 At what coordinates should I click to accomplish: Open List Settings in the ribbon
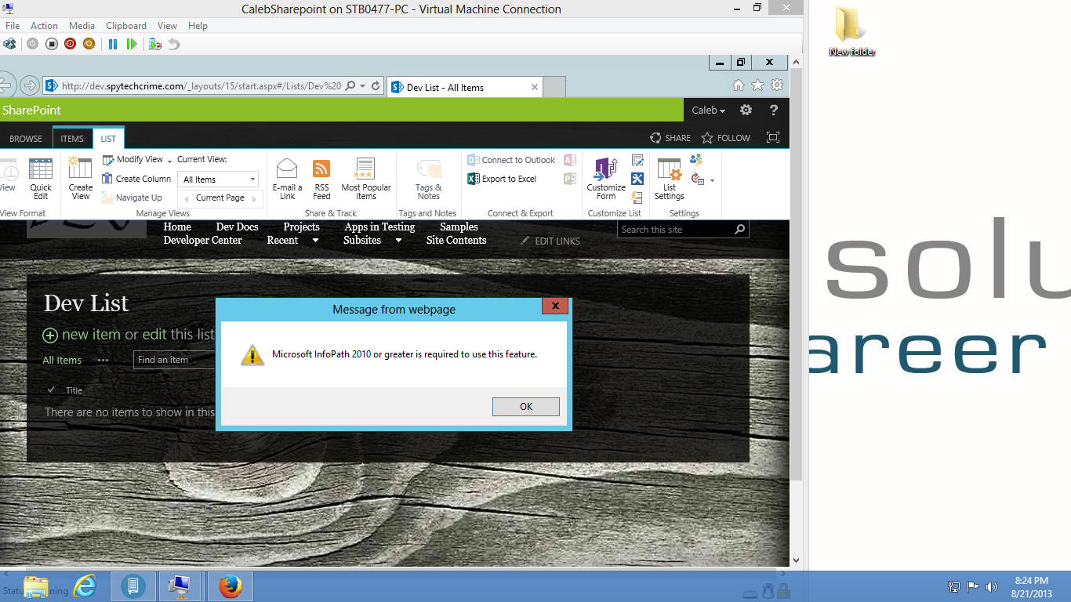(670, 179)
